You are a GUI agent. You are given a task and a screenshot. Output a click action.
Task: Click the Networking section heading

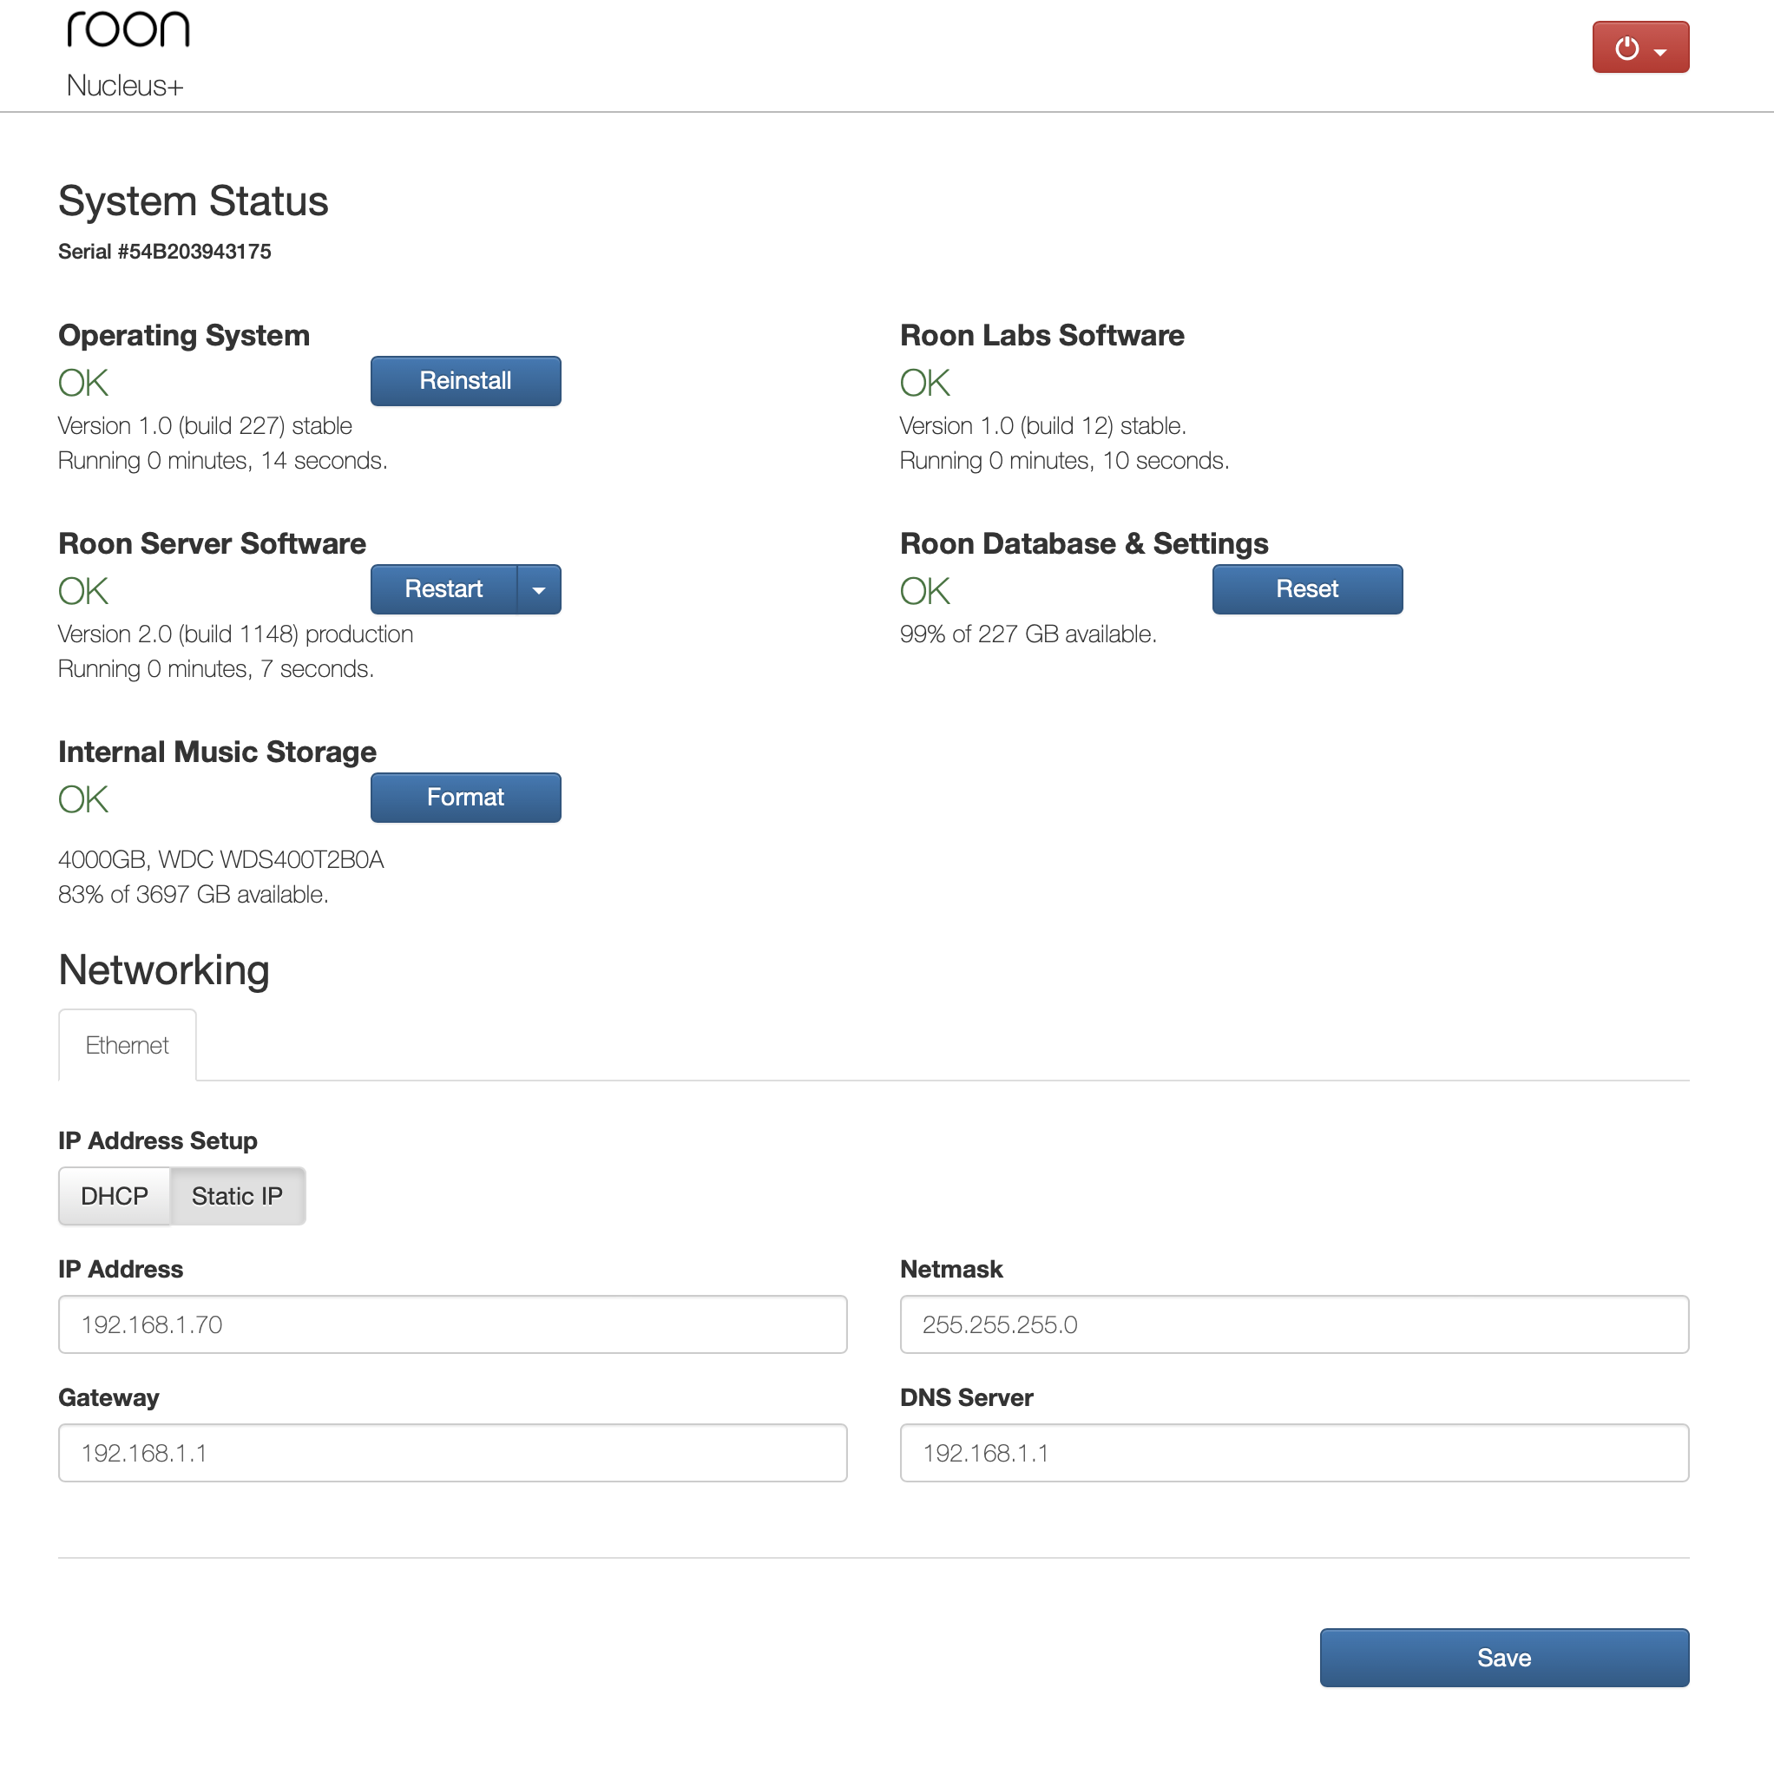163,969
